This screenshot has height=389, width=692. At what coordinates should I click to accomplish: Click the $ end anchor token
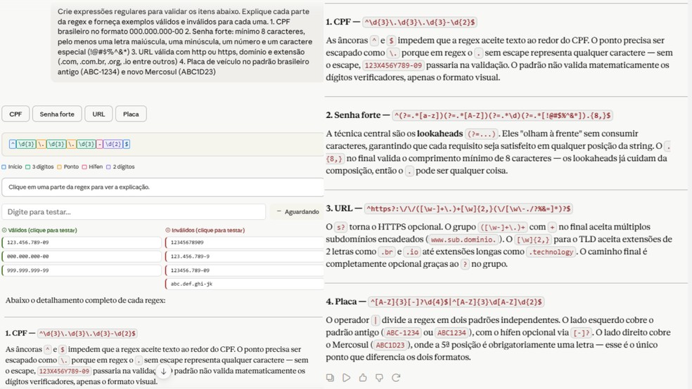tap(127, 144)
